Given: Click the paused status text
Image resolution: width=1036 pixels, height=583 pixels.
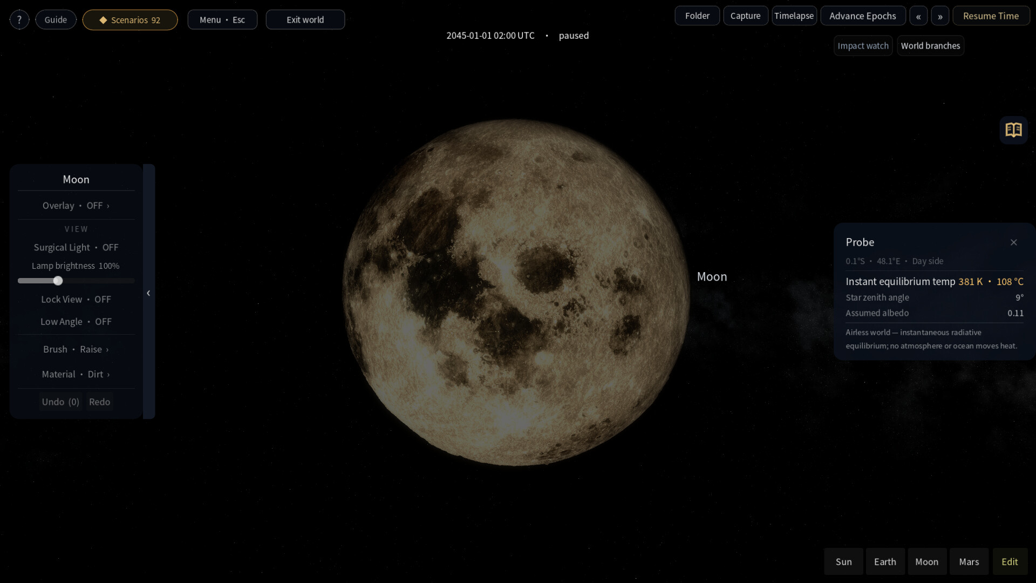Looking at the screenshot, I should (x=574, y=36).
